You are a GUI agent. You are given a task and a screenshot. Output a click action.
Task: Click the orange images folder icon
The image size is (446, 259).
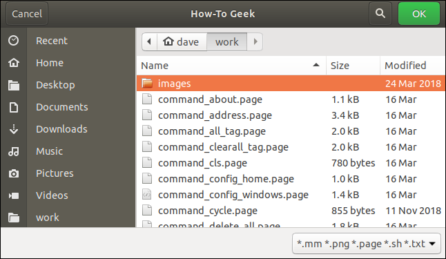pyautogui.click(x=147, y=84)
